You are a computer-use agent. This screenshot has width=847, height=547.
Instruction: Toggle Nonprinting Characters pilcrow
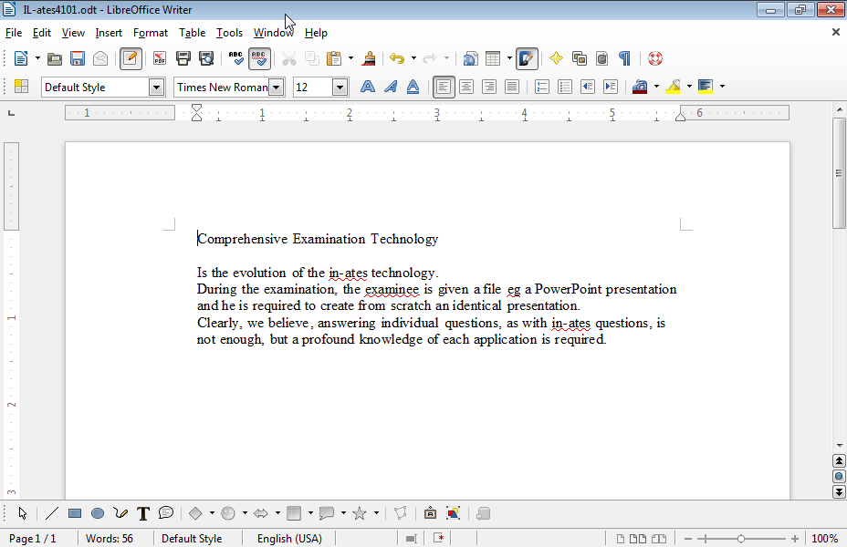[x=624, y=58]
